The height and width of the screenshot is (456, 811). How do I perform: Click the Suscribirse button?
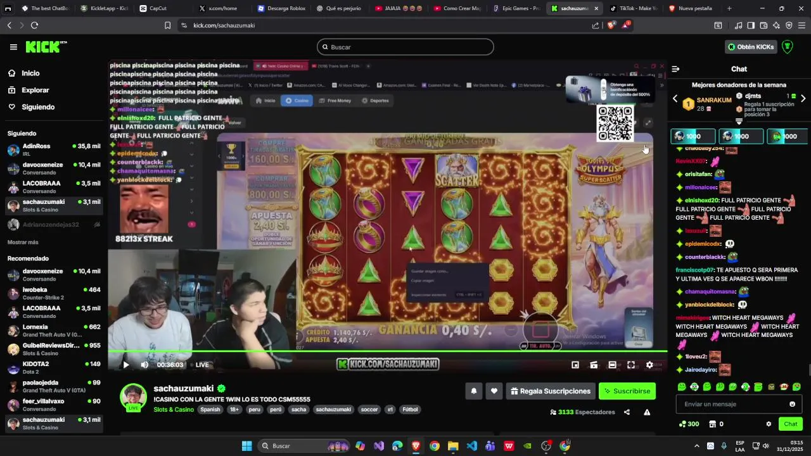[x=627, y=391]
